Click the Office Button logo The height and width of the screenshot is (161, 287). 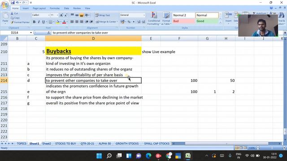[x=5, y=5]
